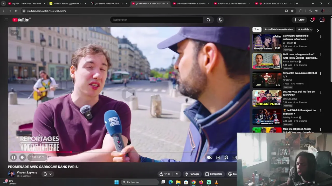Open options for Mali Assimi Goïta video
The width and height of the screenshot is (332, 186).
pyautogui.click(x=321, y=129)
